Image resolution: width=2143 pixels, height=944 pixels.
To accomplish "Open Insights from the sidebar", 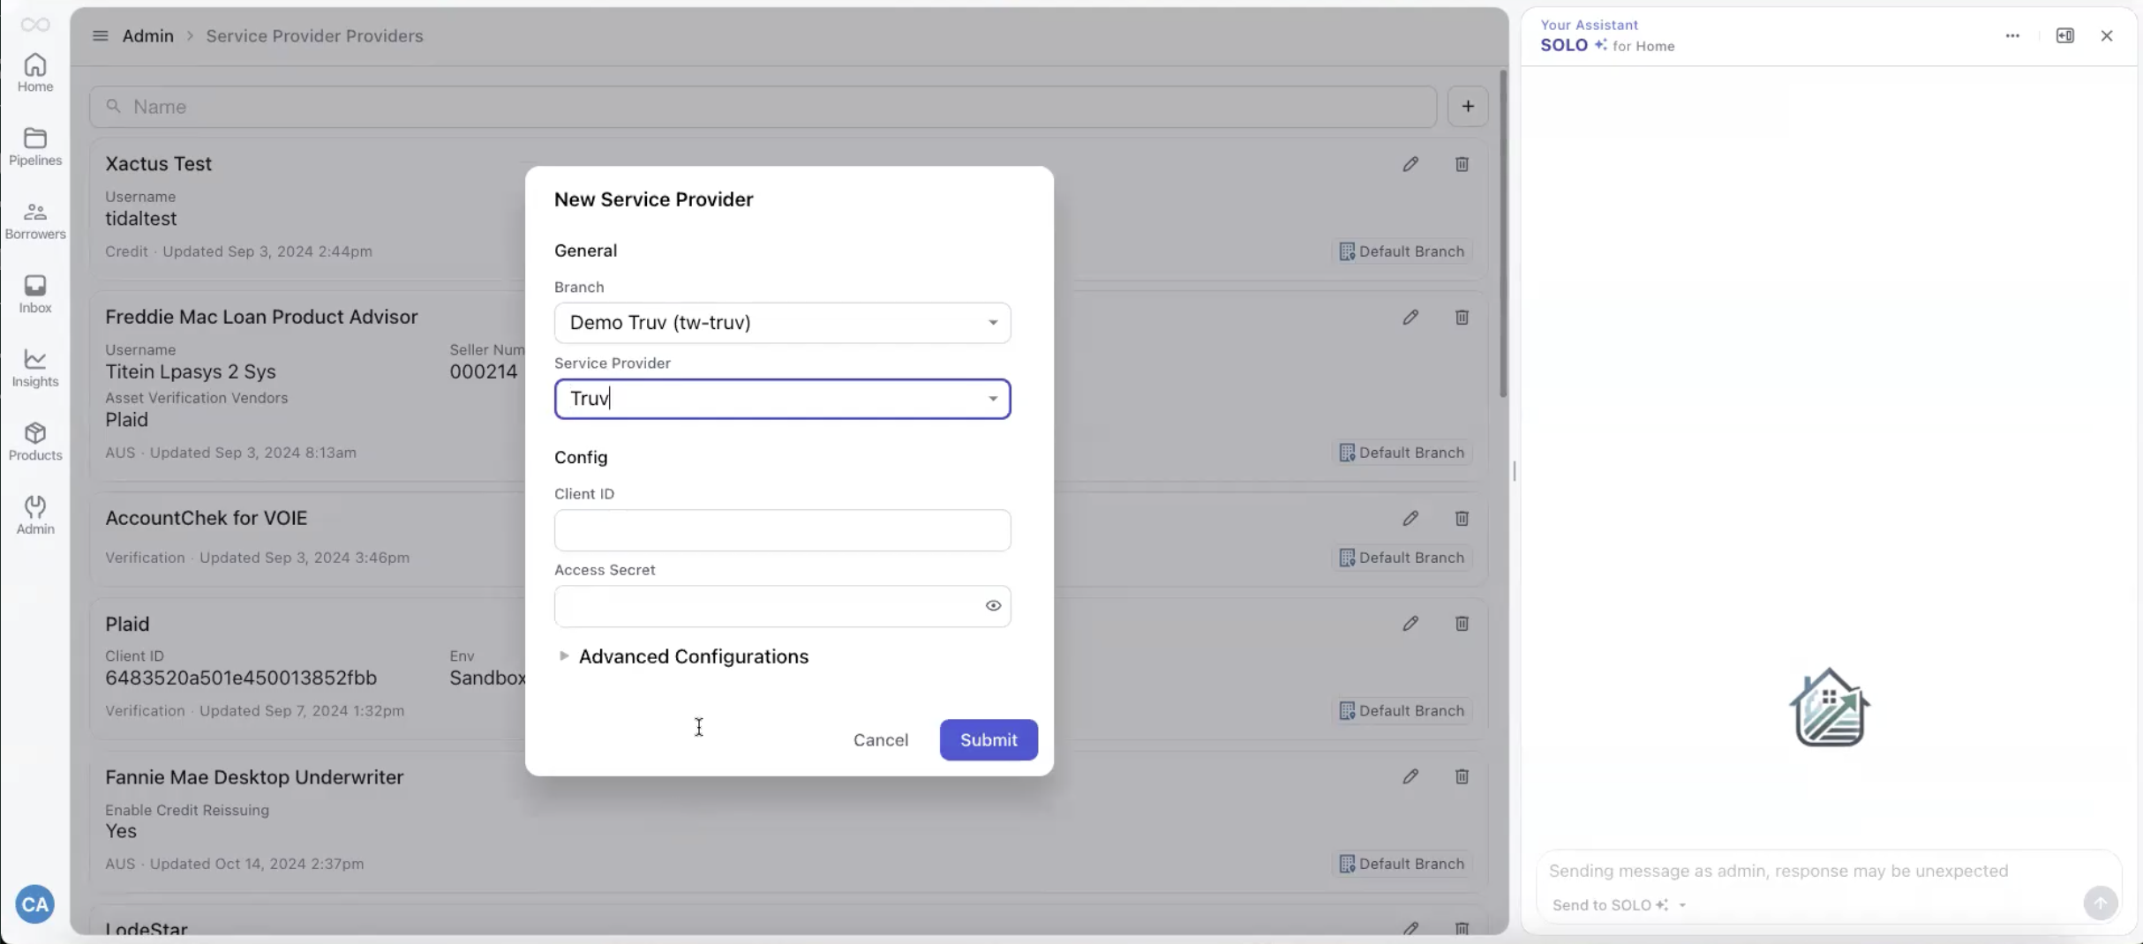I will (34, 368).
